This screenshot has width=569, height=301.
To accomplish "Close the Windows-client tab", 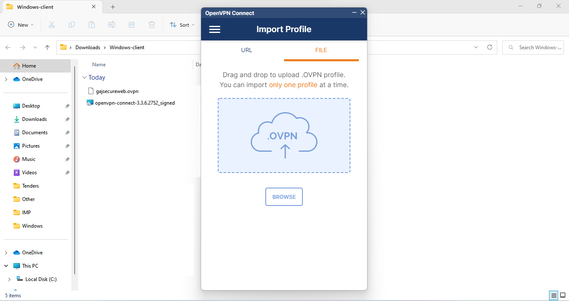I will (x=94, y=7).
